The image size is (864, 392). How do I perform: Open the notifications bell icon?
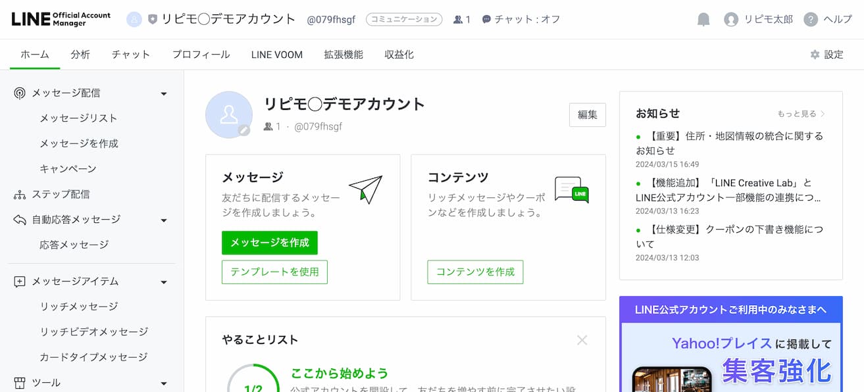703,20
